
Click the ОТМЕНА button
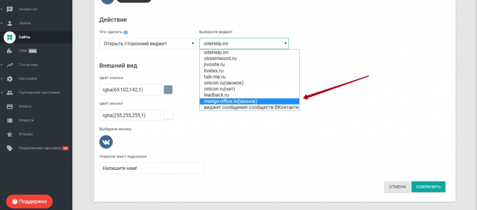click(398, 187)
